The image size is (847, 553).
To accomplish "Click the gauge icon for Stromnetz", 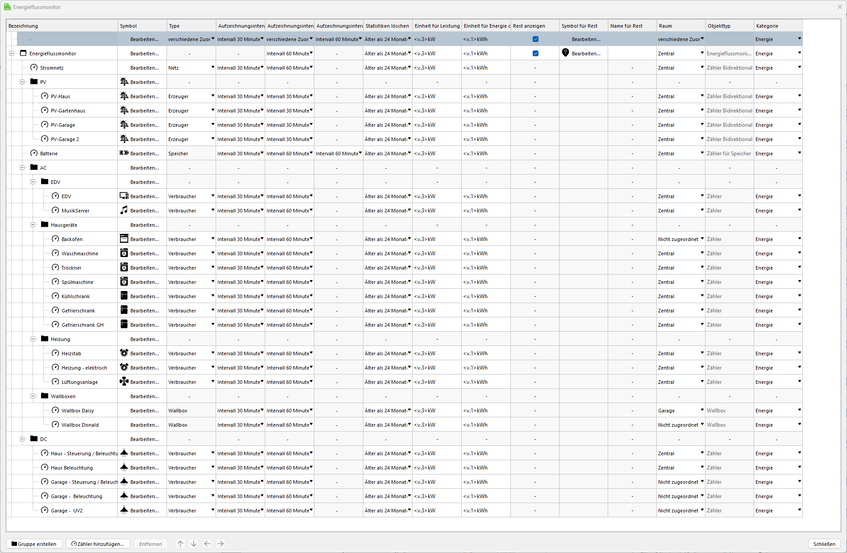I will [34, 67].
